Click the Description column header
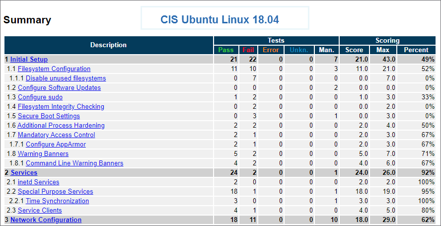The height and width of the screenshot is (226, 441). (x=109, y=45)
